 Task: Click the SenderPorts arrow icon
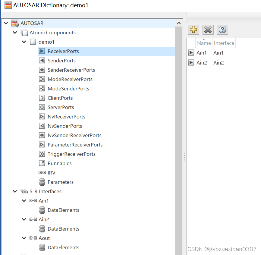pyautogui.click(x=42, y=60)
